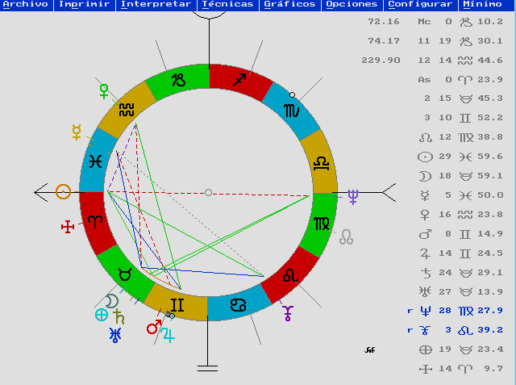The height and width of the screenshot is (385, 516).
Task: Click the orange Sun symbol at the Ascendant
Action: 64,192
